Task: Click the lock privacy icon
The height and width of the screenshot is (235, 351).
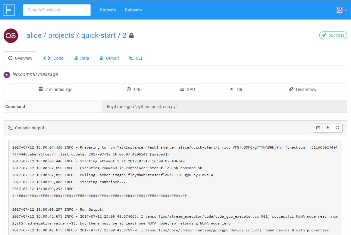Action: coord(131,36)
